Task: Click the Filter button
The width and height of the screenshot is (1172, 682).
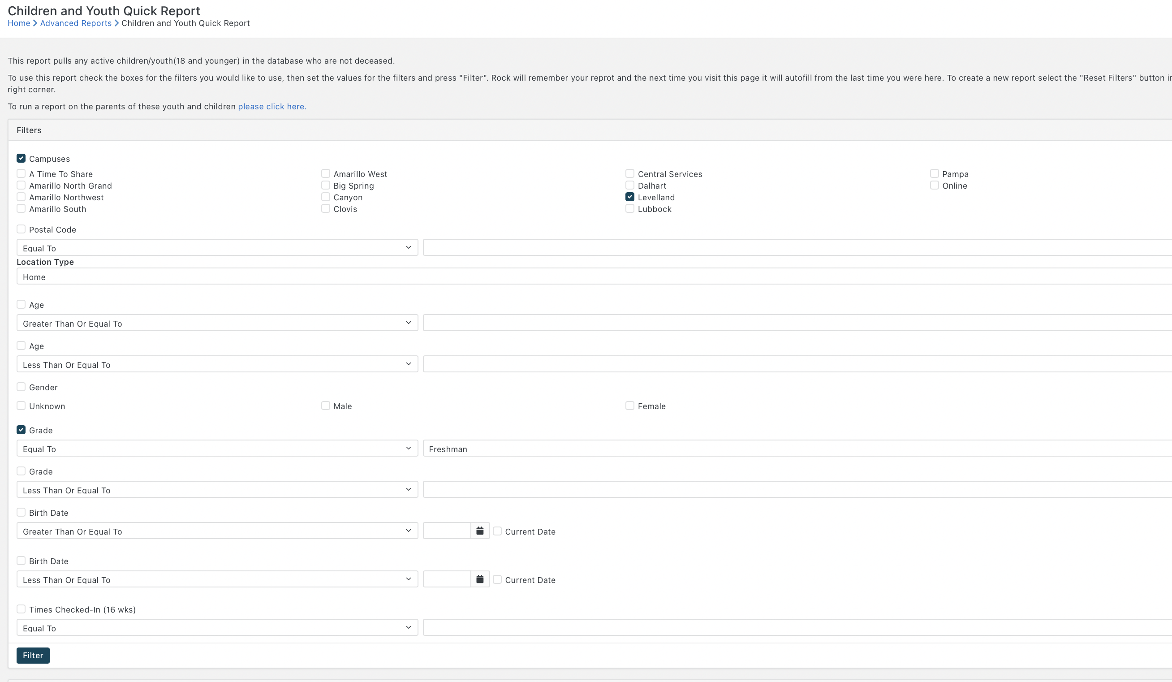Action: pyautogui.click(x=33, y=656)
